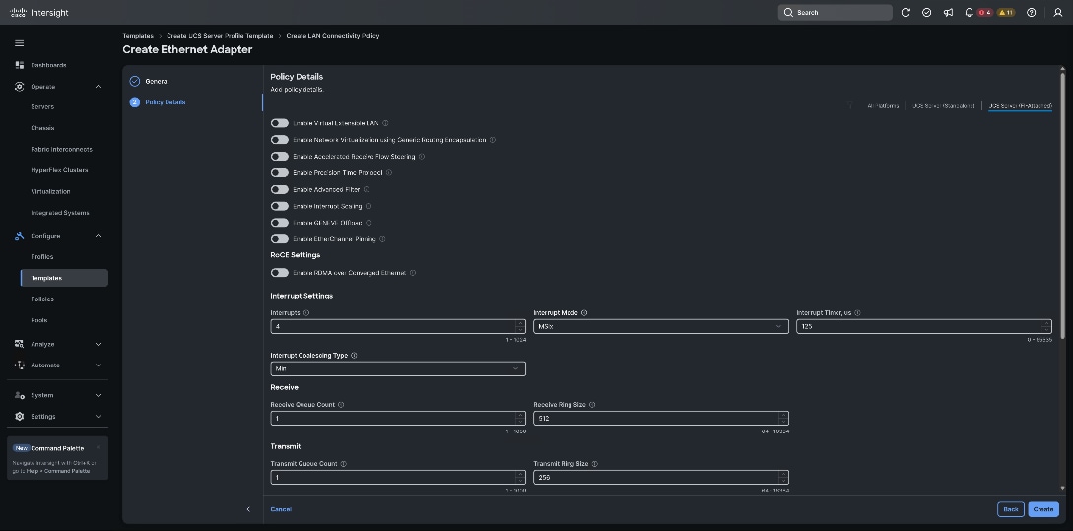Click info icon beside Transmit Ring Size
Image resolution: width=1073 pixels, height=531 pixels.
(594, 463)
